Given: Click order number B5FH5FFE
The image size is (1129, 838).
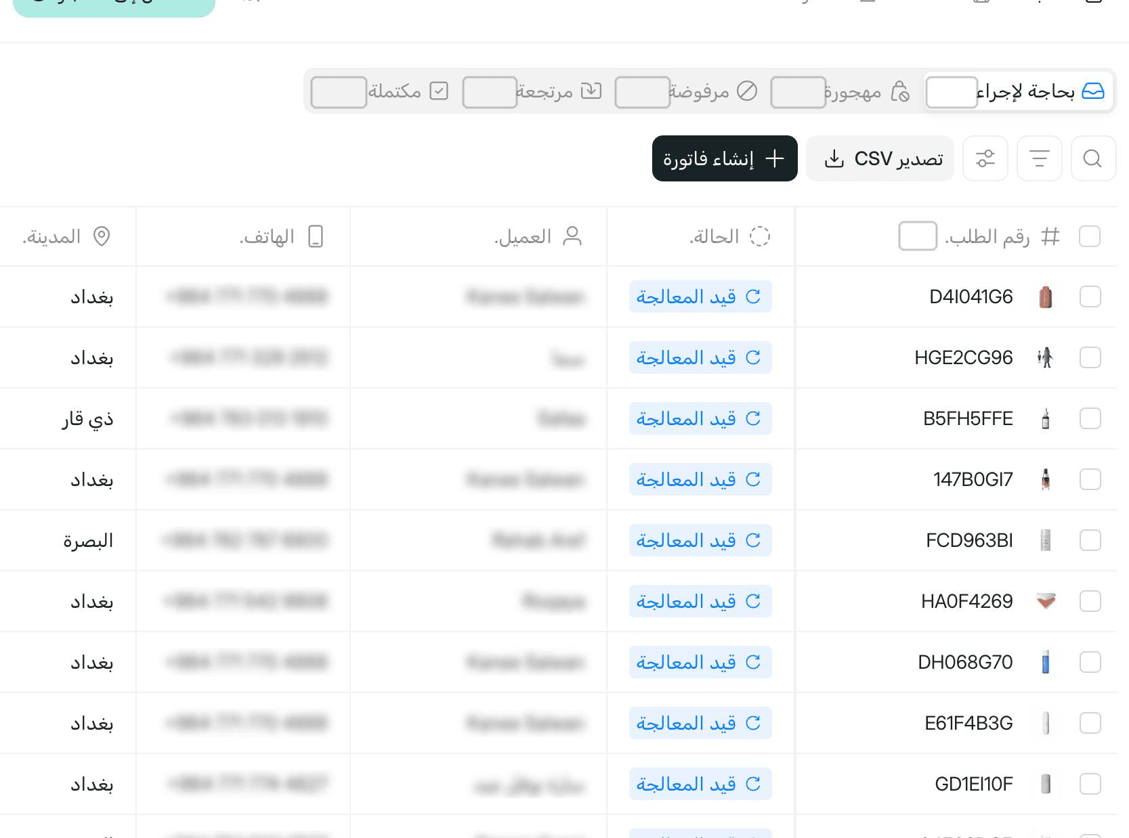Looking at the screenshot, I should pos(968,418).
